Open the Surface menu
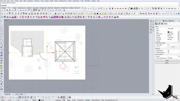The height and width of the screenshot is (101, 180). point(16,1)
